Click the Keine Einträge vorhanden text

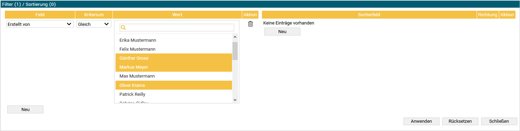[289, 23]
